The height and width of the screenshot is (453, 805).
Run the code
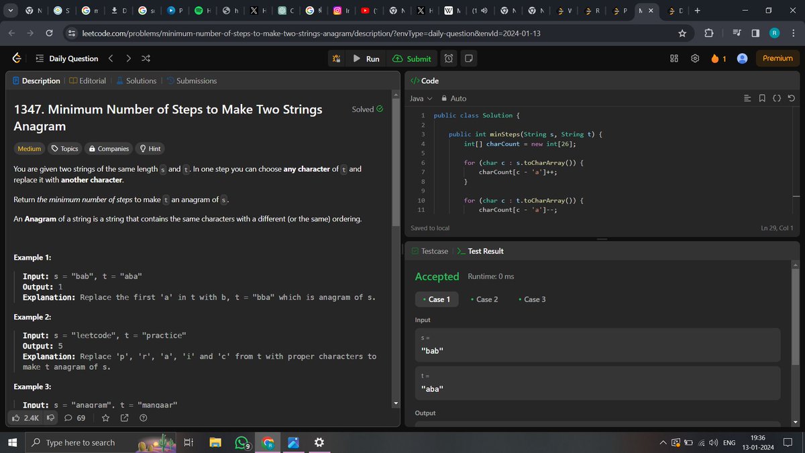tap(366, 58)
